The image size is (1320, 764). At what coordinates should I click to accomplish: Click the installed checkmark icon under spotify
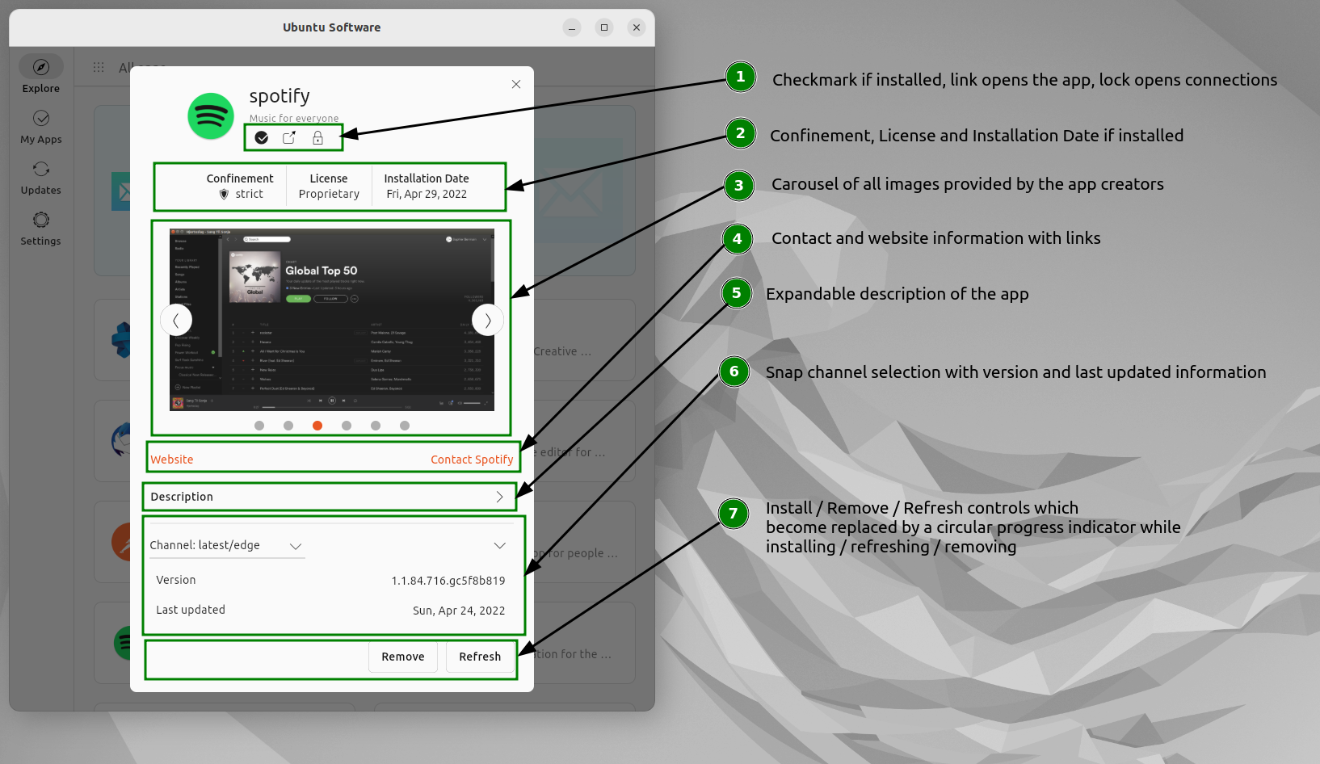(262, 137)
